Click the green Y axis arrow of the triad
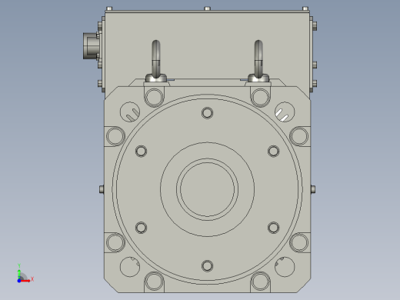The height and width of the screenshot is (300, 400). 19,274
